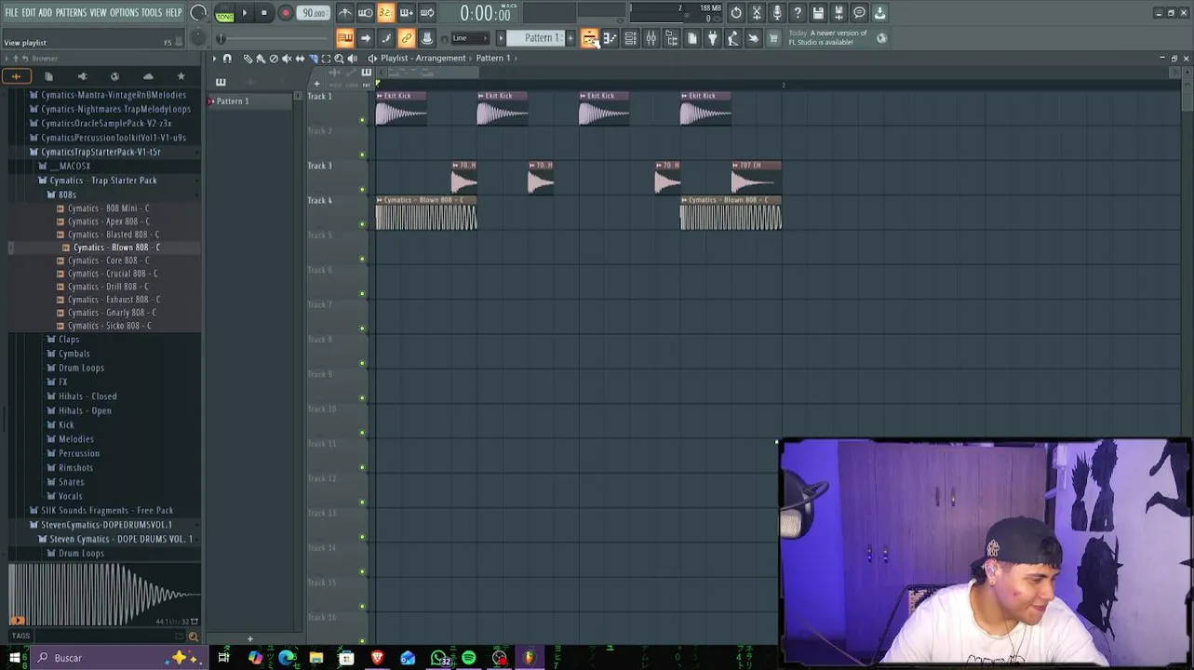Toggle blend recording overdub icon
Screen dimensions: 1194x670
click(x=407, y=13)
